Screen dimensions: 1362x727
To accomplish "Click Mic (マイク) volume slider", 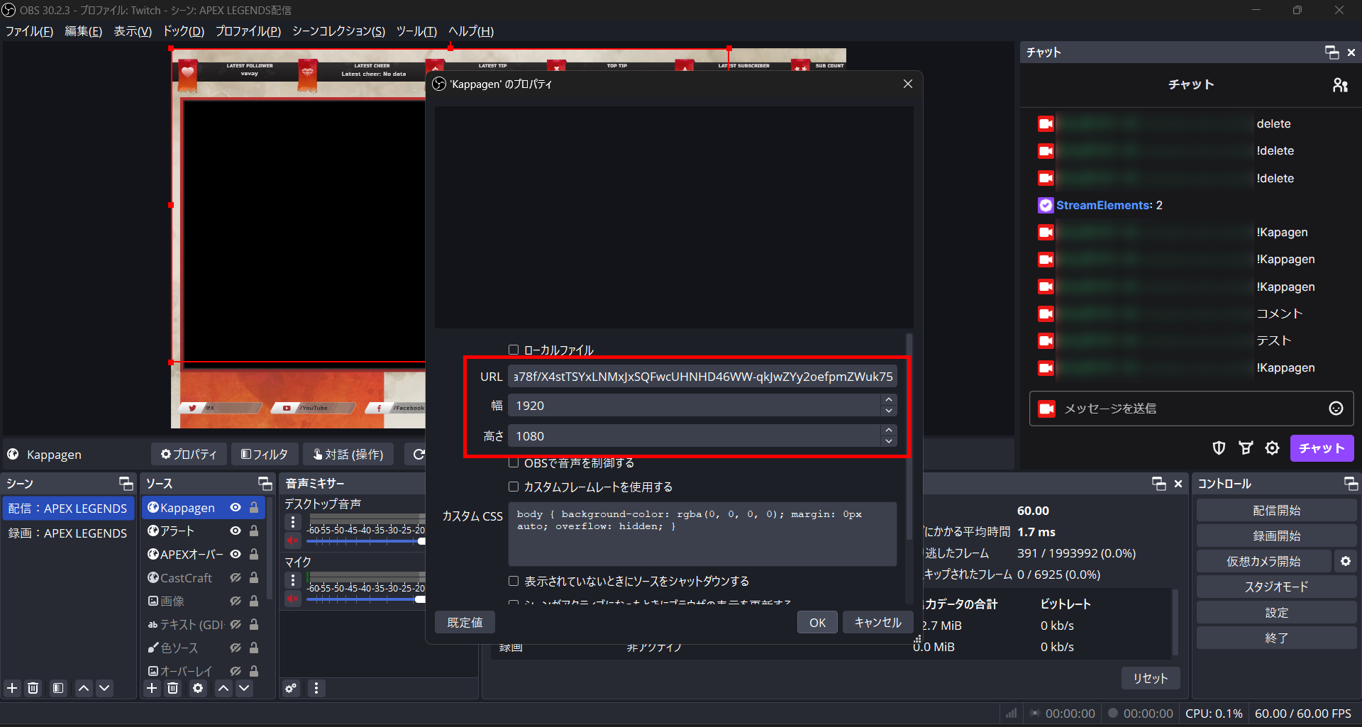I will click(x=366, y=599).
